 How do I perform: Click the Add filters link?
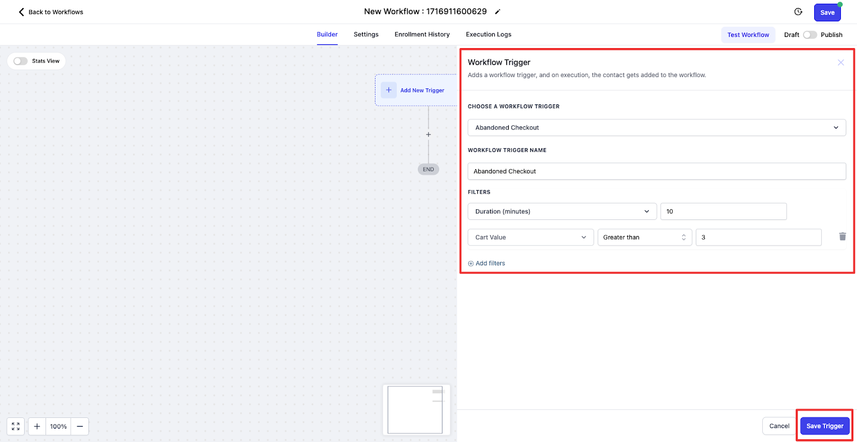(x=486, y=263)
